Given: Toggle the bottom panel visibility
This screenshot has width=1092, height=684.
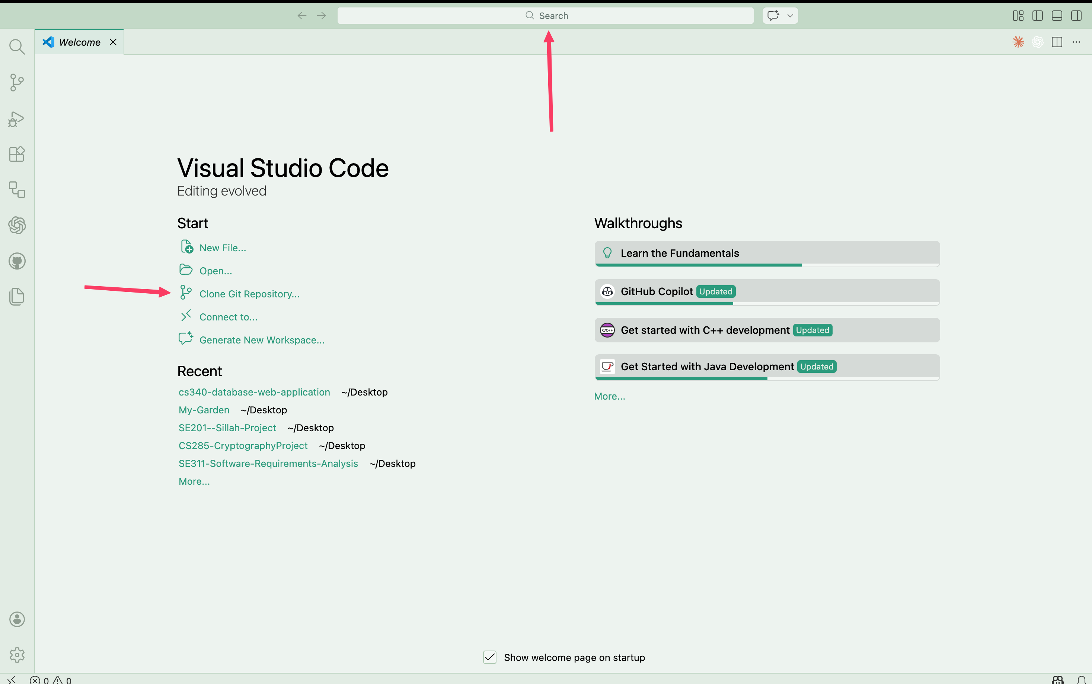Looking at the screenshot, I should (1057, 15).
